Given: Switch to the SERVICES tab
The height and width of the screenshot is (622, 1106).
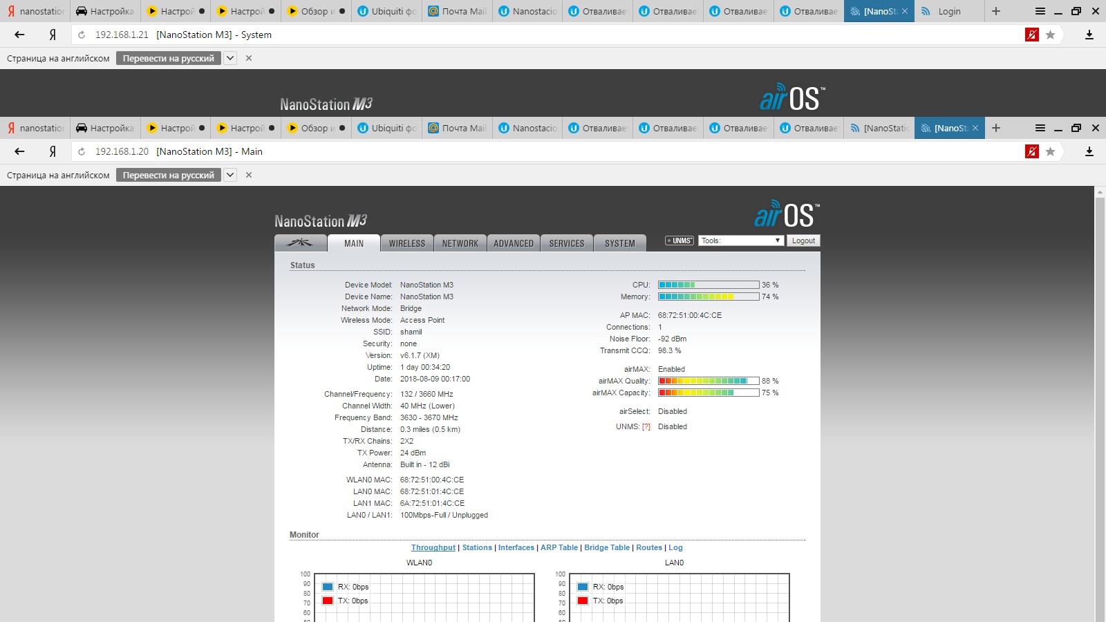Looking at the screenshot, I should pos(567,243).
